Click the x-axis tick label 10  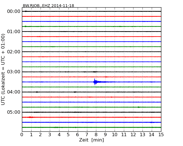(x=115, y=135)
